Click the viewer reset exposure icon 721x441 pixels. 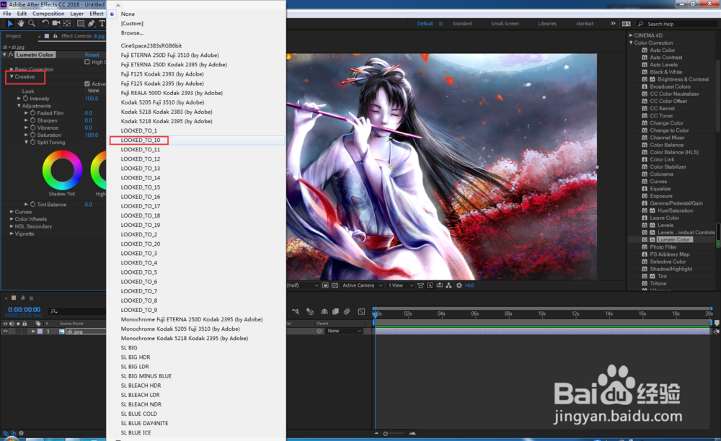[459, 285]
